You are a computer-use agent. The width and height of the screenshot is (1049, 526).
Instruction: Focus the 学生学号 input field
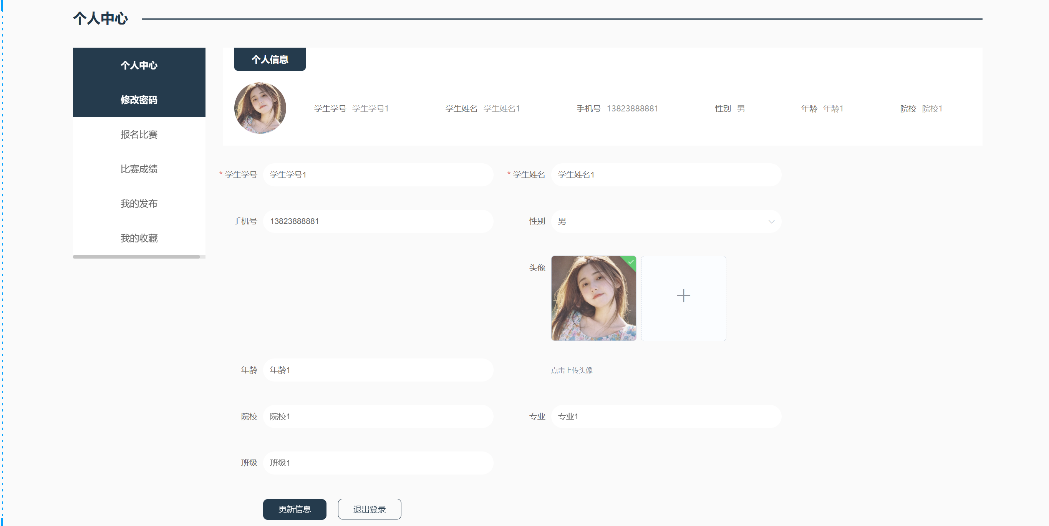[x=378, y=175]
